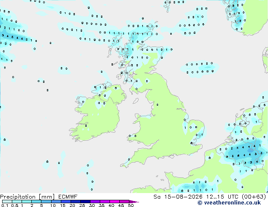Click the "Precipitation [mm]" title text
The image size is (268, 207).
(x=27, y=197)
